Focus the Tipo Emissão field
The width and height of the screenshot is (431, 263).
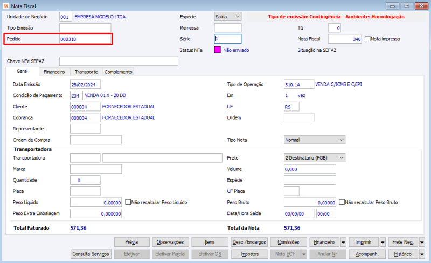coord(85,28)
